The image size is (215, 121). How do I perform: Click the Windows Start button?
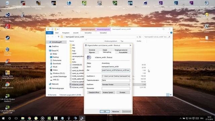tap(3, 118)
